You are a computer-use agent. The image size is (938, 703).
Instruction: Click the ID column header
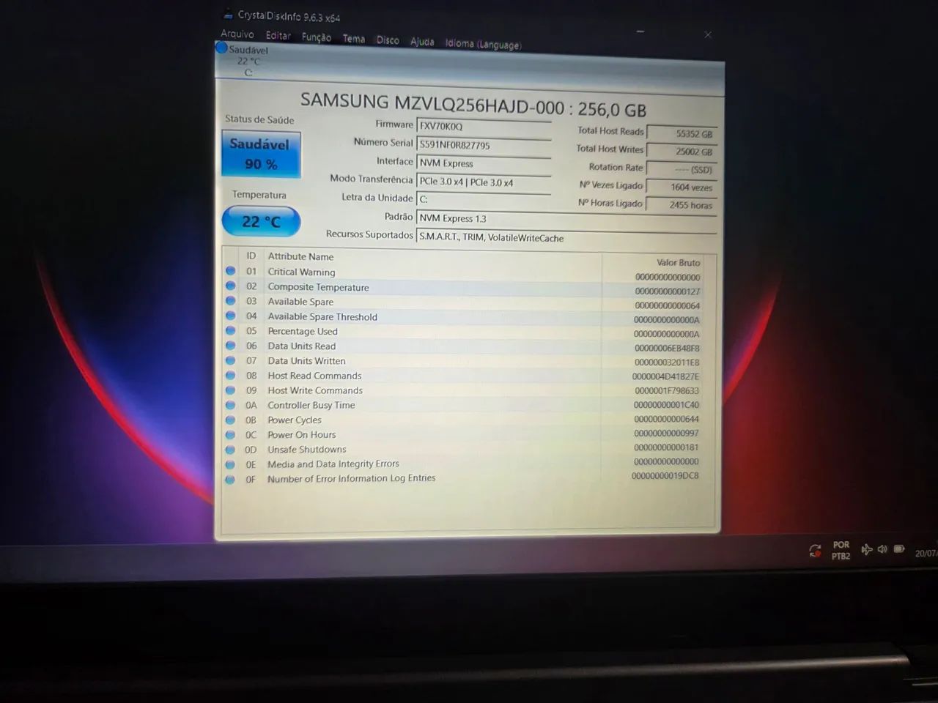(x=251, y=256)
